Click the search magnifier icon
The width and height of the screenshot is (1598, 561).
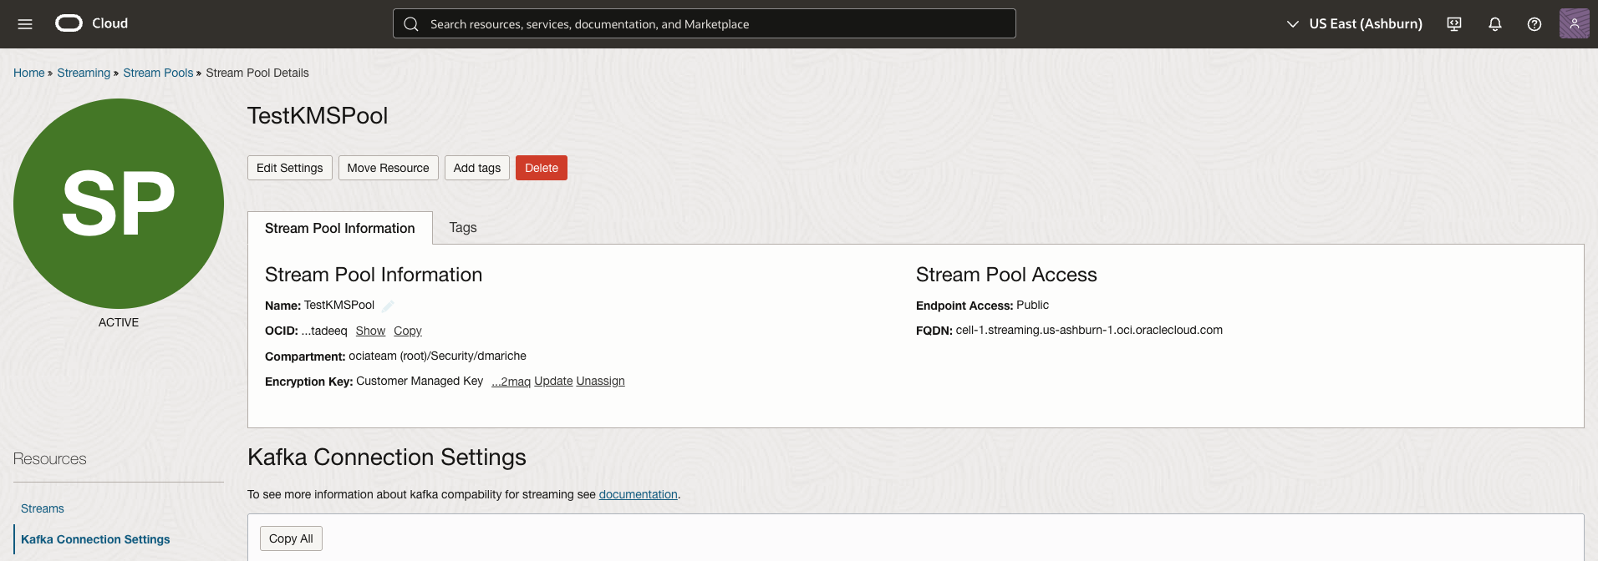pyautogui.click(x=411, y=24)
